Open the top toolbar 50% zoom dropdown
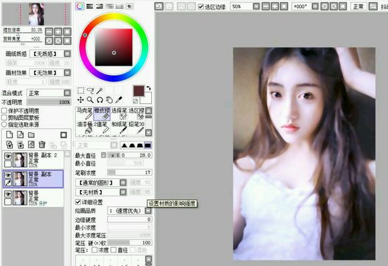 [x=256, y=6]
